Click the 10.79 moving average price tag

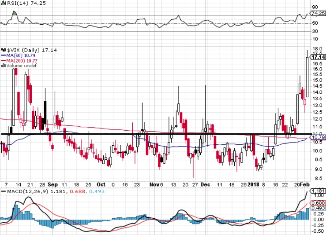click(x=319, y=137)
